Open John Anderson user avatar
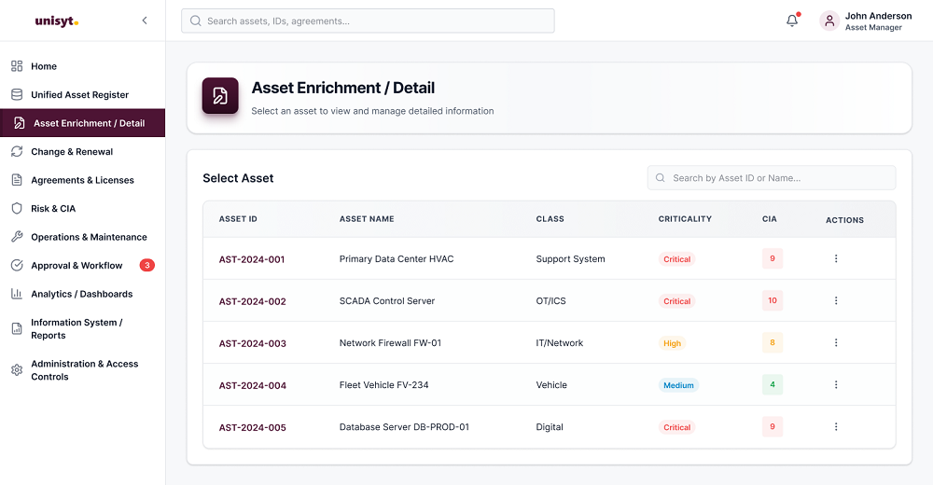 click(829, 21)
